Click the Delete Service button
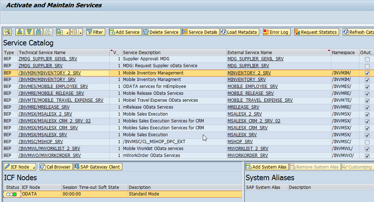The height and width of the screenshot is (202, 374). [161, 32]
